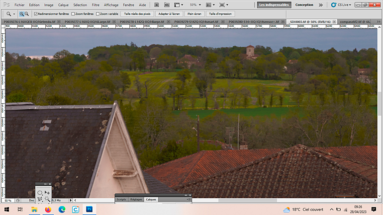Switch to the P0039277-L16IIQ-IIQ16Large.tif tab

pos(88,22)
